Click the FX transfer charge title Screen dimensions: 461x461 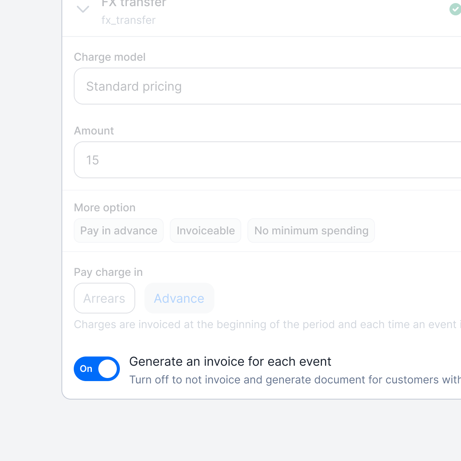[x=134, y=3]
